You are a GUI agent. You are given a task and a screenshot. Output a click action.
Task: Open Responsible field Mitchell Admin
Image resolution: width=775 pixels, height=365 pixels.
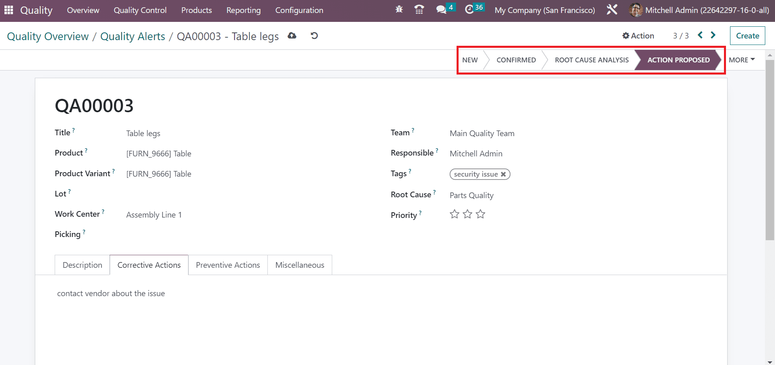pos(476,154)
